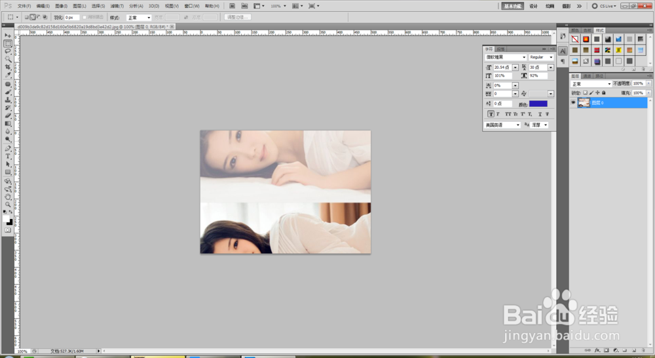Screen dimensions: 655x358
Task: Open the 美国英语 language dropdown
Action: (x=502, y=125)
